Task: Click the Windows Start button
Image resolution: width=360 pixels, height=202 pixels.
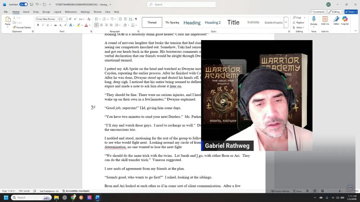Action: tap(6, 198)
